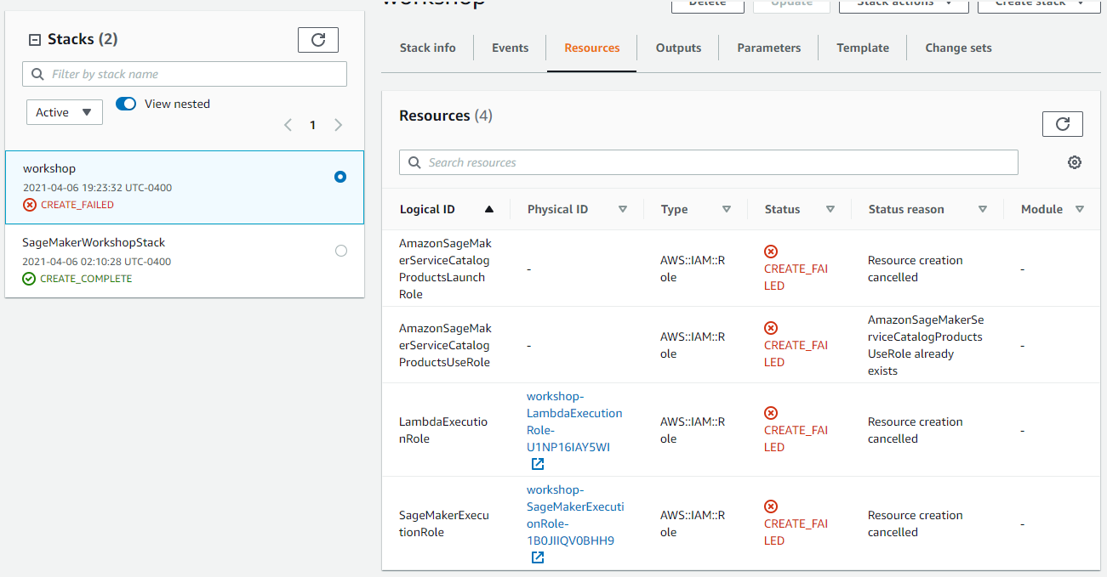
Task: Select the workshop stack radio button
Action: [340, 177]
